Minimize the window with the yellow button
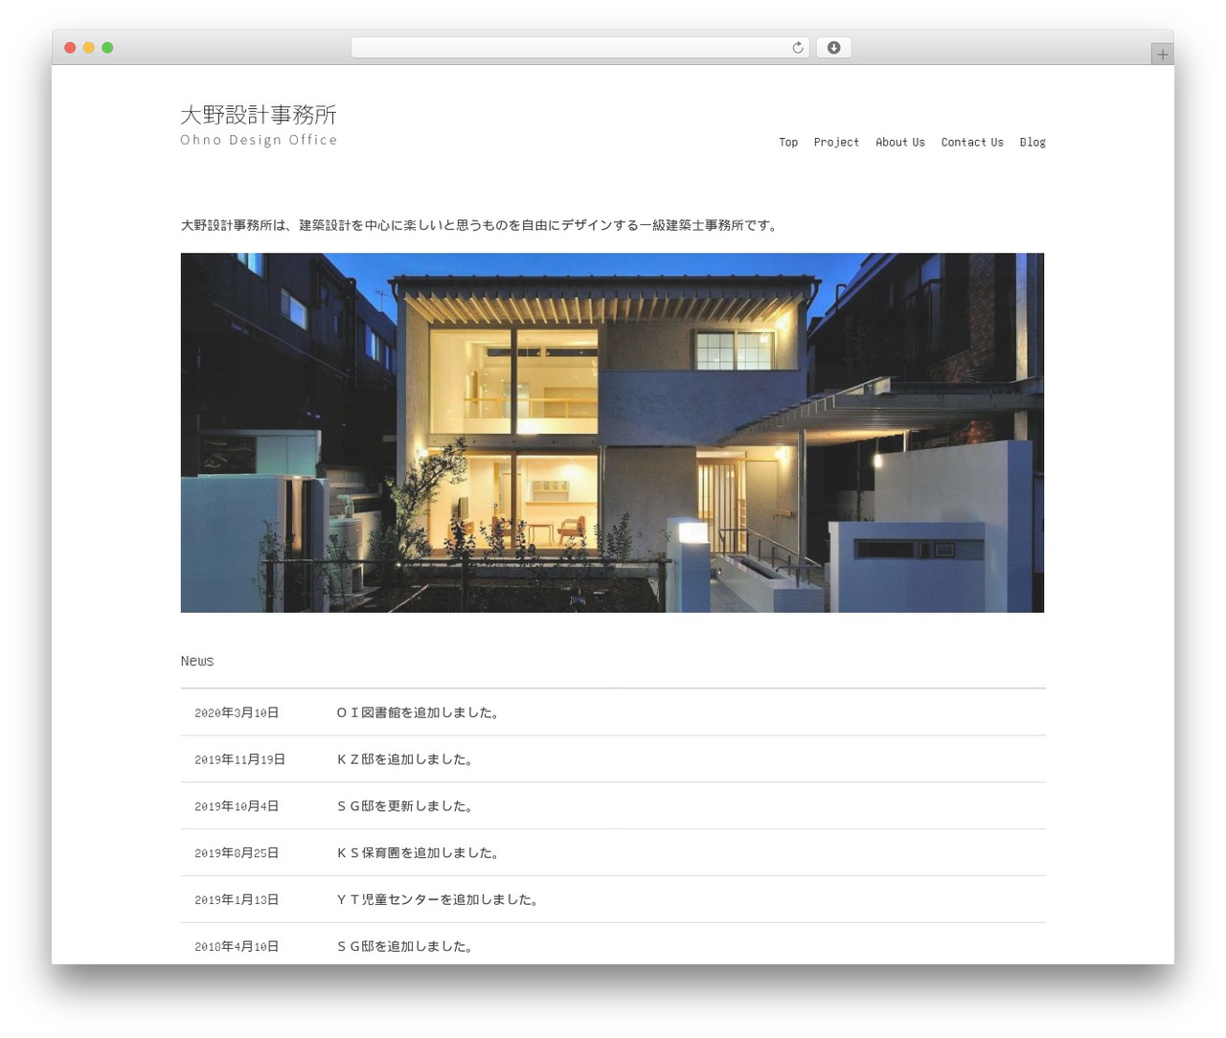Viewport: 1226px width, 1038px height. pos(88,48)
